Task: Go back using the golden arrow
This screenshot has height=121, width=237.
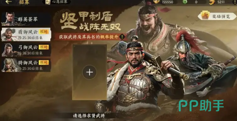Action: [9, 2]
